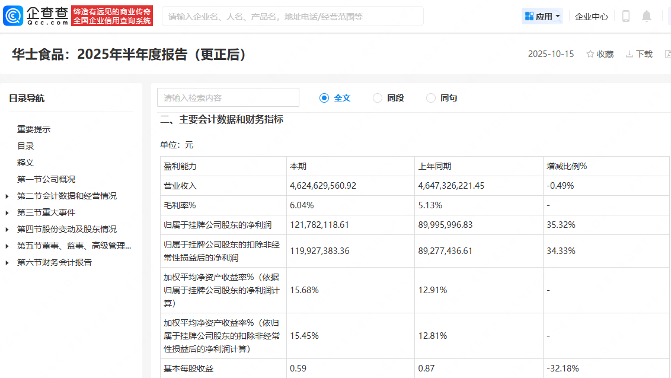This screenshot has height=378, width=671.
Task: Expand 第六节财务会计报告 section arrow
Action: (x=7, y=262)
